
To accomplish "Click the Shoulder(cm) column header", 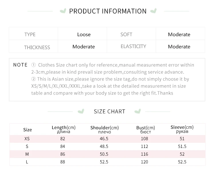I will (x=104, y=129).
